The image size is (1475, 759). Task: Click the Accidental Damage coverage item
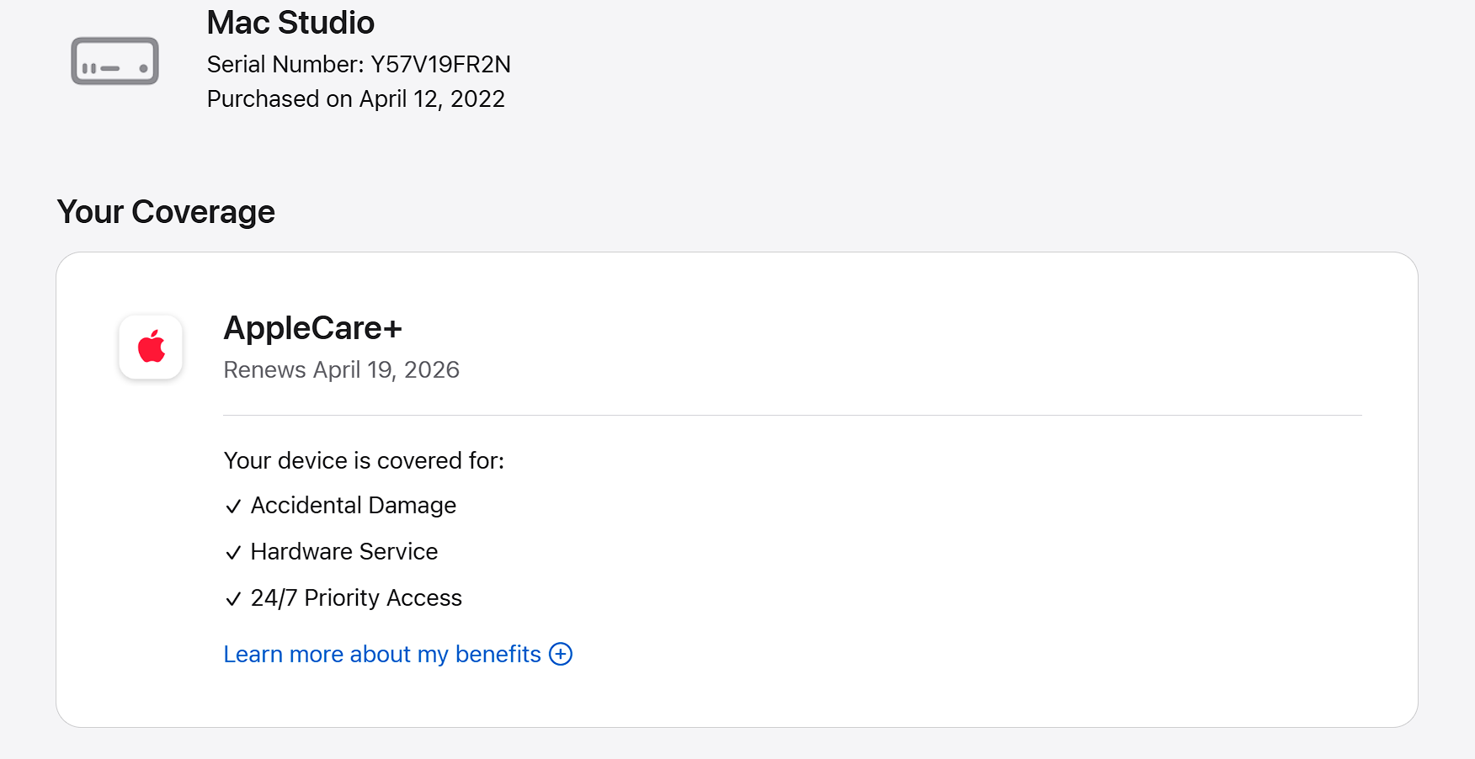(353, 506)
